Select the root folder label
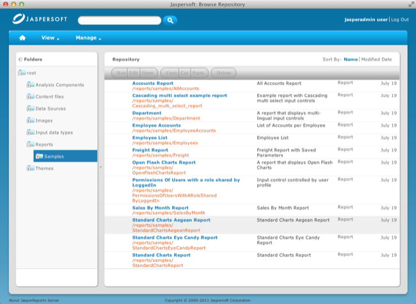Image resolution: width=416 pixels, height=304 pixels. point(31,73)
